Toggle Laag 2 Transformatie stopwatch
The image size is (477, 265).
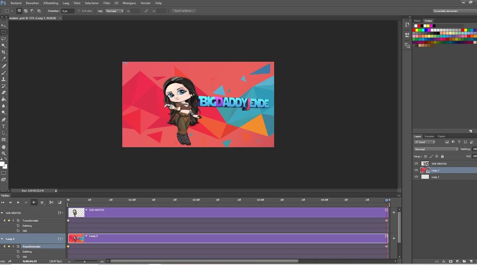[x=18, y=246]
